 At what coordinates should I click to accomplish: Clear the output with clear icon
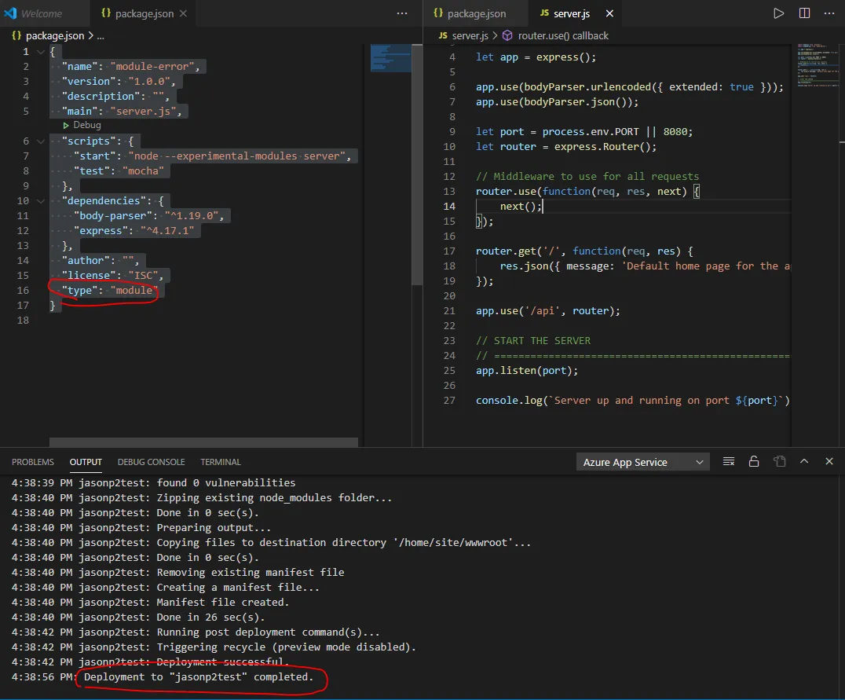tap(729, 462)
